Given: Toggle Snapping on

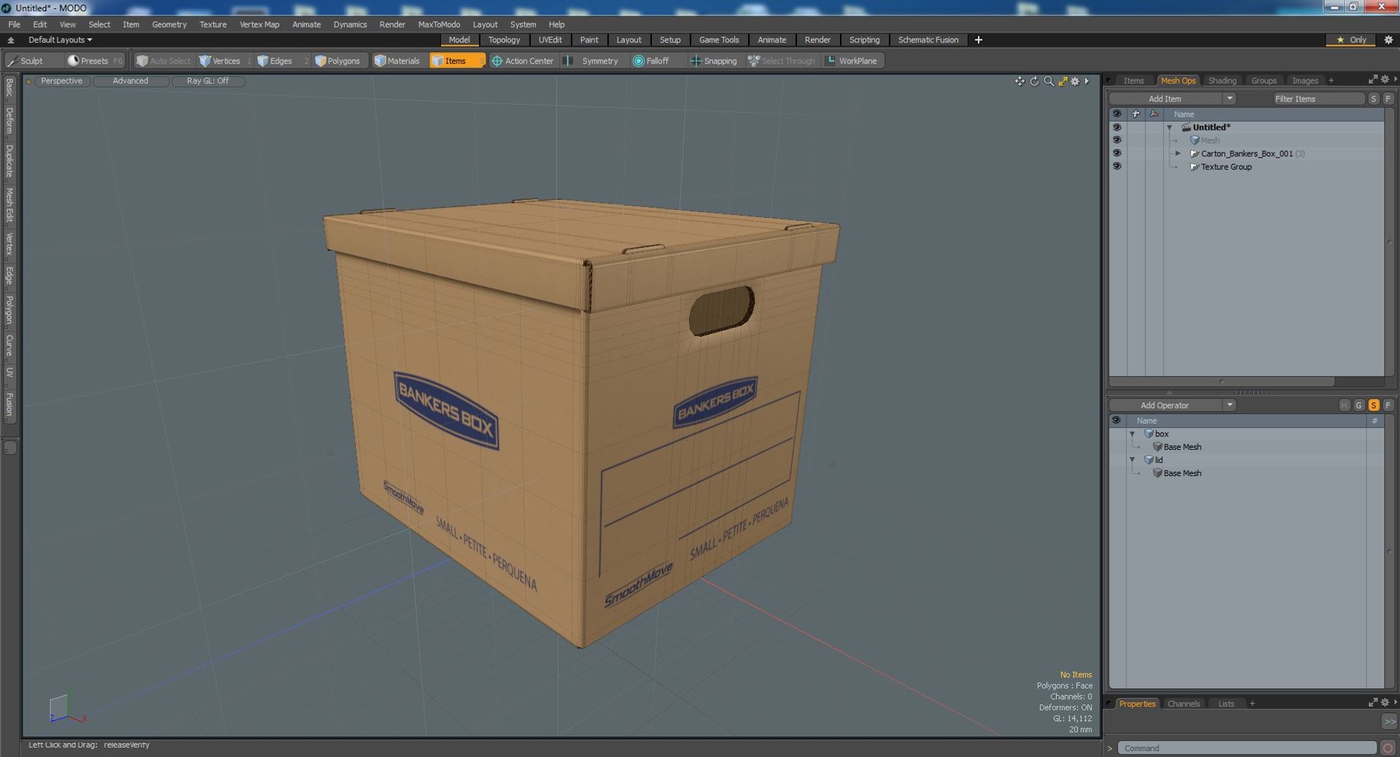Looking at the screenshot, I should (x=714, y=61).
